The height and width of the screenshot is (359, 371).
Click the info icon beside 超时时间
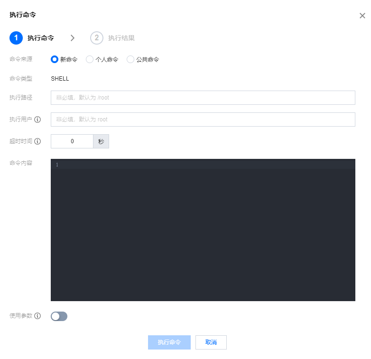point(37,141)
